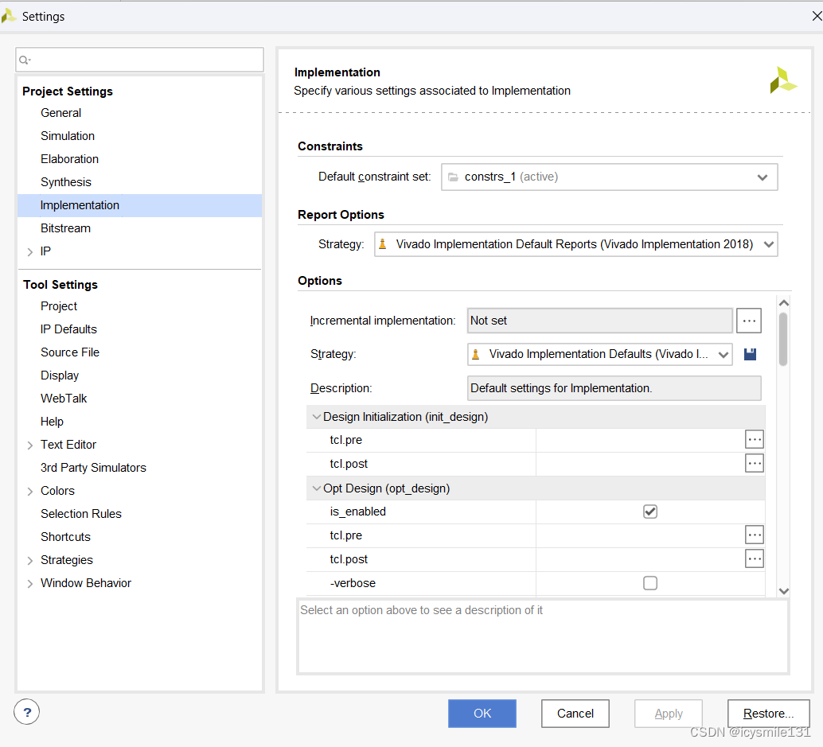Open the Default constraint set dropdown
823x747 pixels.
coord(610,177)
